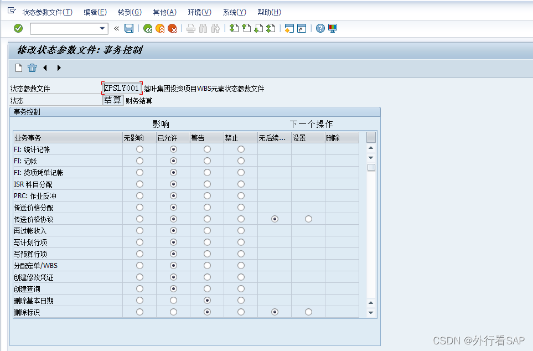Click the PRC: 作业反冲 row label
533x351 pixels.
click(35, 196)
